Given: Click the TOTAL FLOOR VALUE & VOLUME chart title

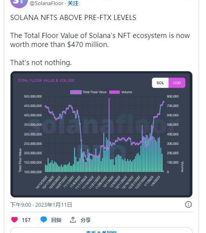Looking at the screenshot, I should point(46,81).
